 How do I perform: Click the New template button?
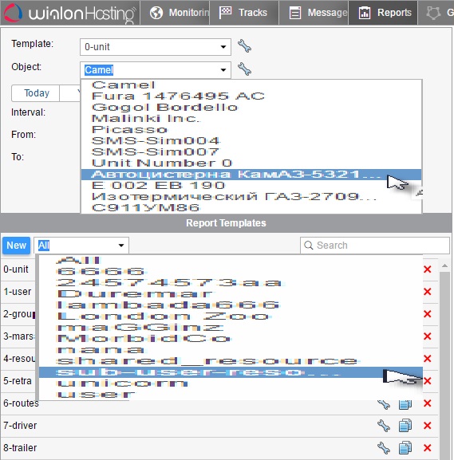[17, 246]
